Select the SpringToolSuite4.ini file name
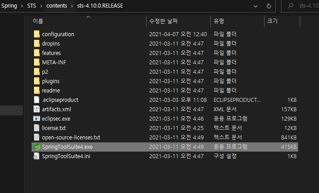Screen dimensions: 319x193 coord(66,156)
